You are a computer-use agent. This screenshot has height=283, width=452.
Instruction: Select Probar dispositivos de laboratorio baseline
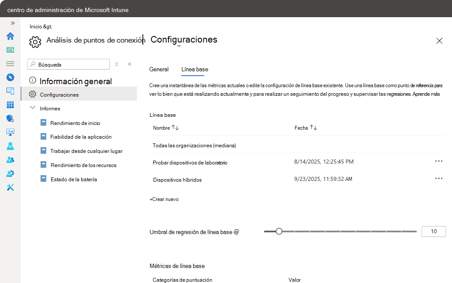[x=190, y=163]
